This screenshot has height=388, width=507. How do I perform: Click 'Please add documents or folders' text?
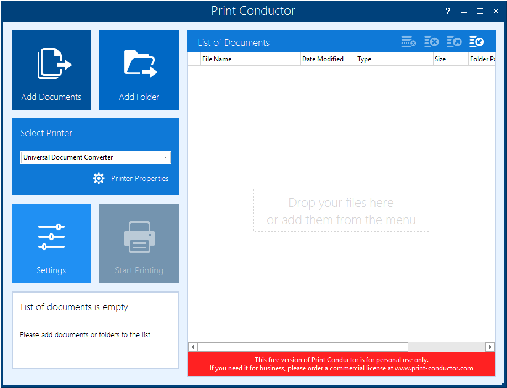coord(85,334)
